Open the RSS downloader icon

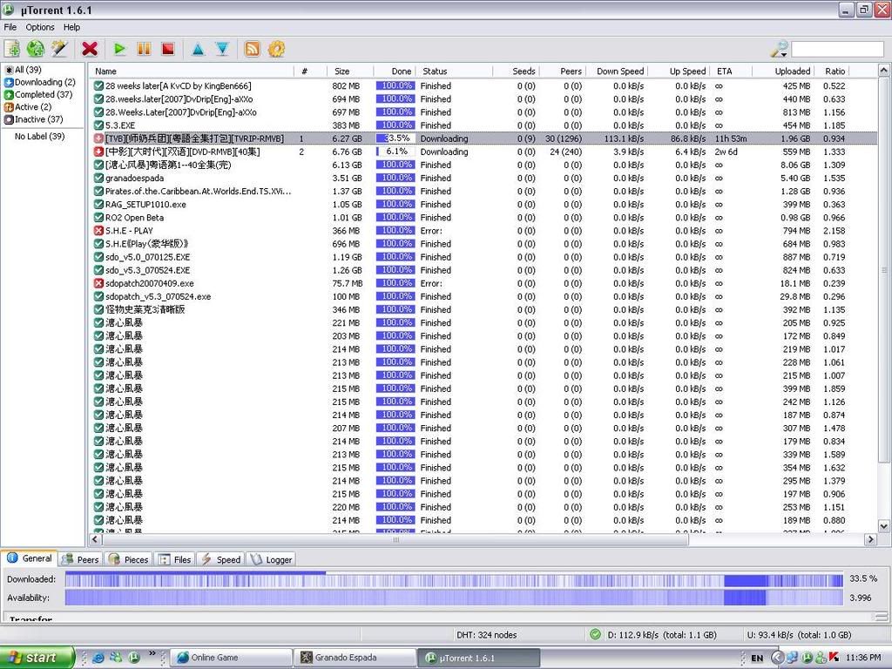click(x=253, y=49)
